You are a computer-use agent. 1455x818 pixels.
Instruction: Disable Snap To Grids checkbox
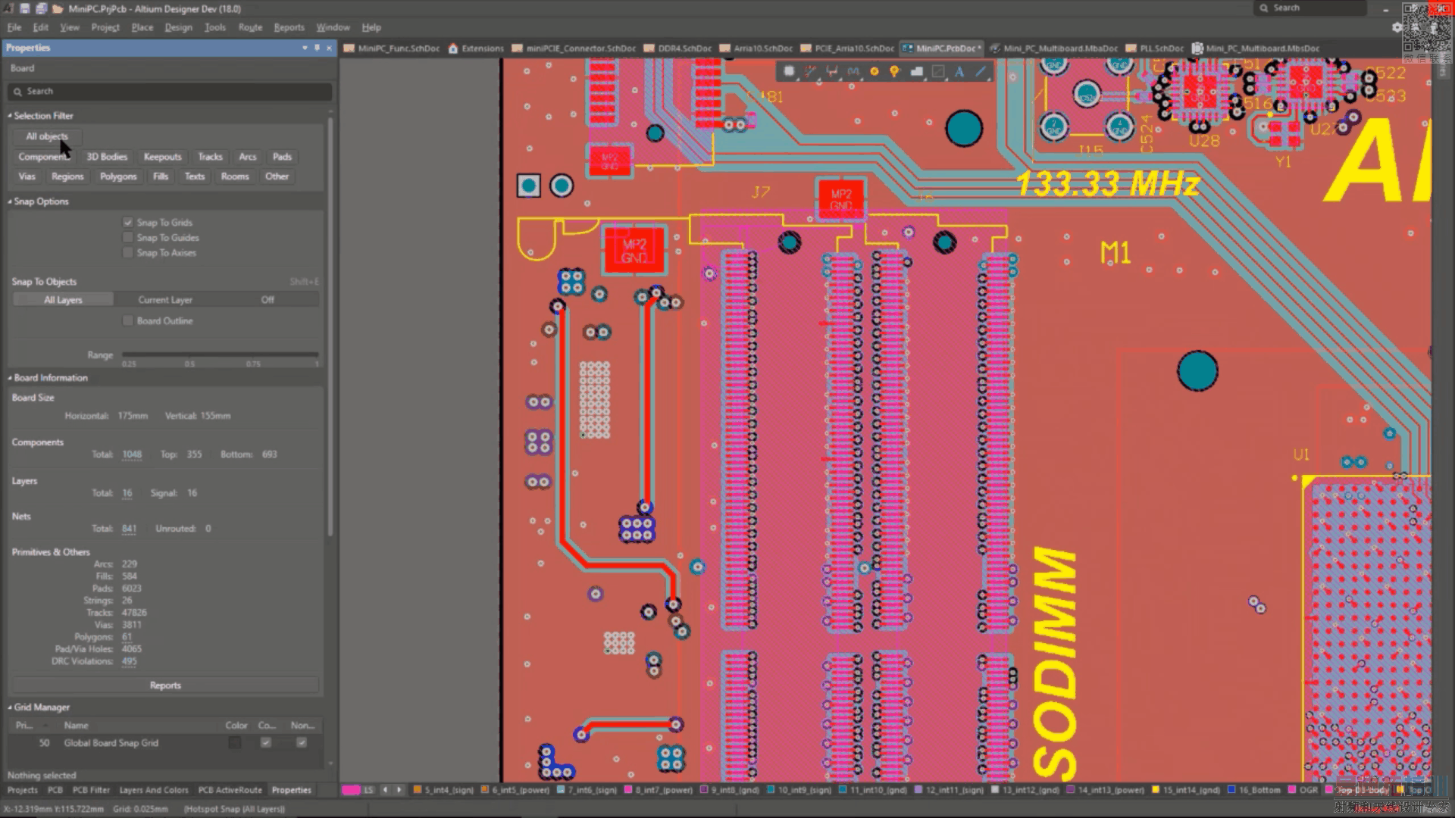tap(128, 223)
